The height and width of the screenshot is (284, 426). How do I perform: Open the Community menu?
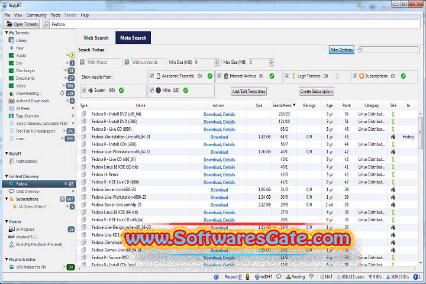(x=37, y=15)
